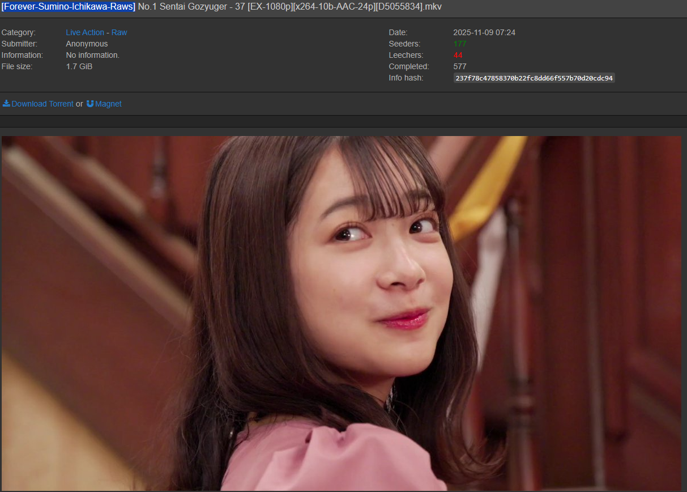The width and height of the screenshot is (687, 492).
Task: Select the info hash value
Action: (534, 78)
